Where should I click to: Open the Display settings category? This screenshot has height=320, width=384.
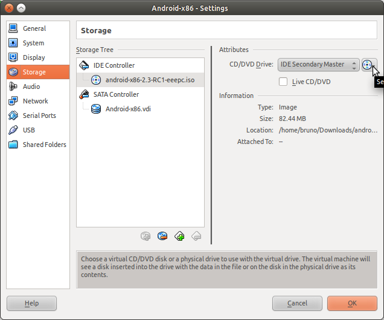pos(38,57)
